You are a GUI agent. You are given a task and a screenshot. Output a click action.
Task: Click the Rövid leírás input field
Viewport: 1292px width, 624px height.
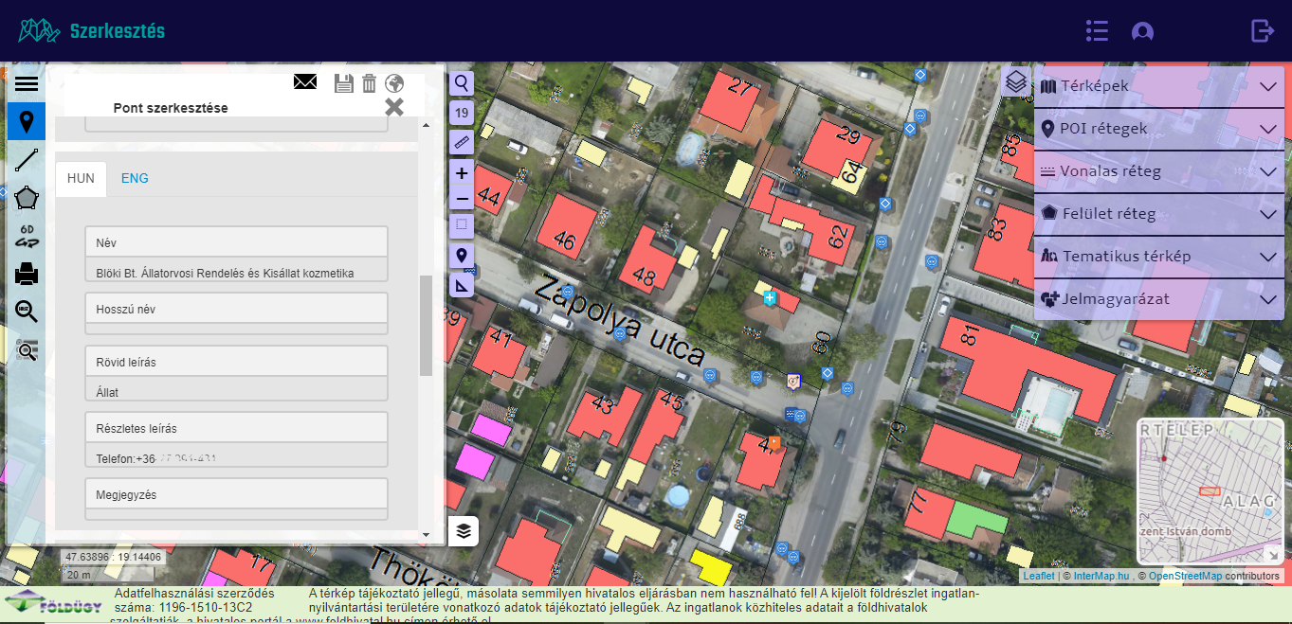tap(236, 391)
